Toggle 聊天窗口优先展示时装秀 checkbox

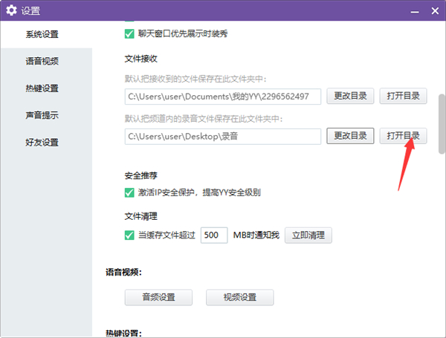coord(129,33)
